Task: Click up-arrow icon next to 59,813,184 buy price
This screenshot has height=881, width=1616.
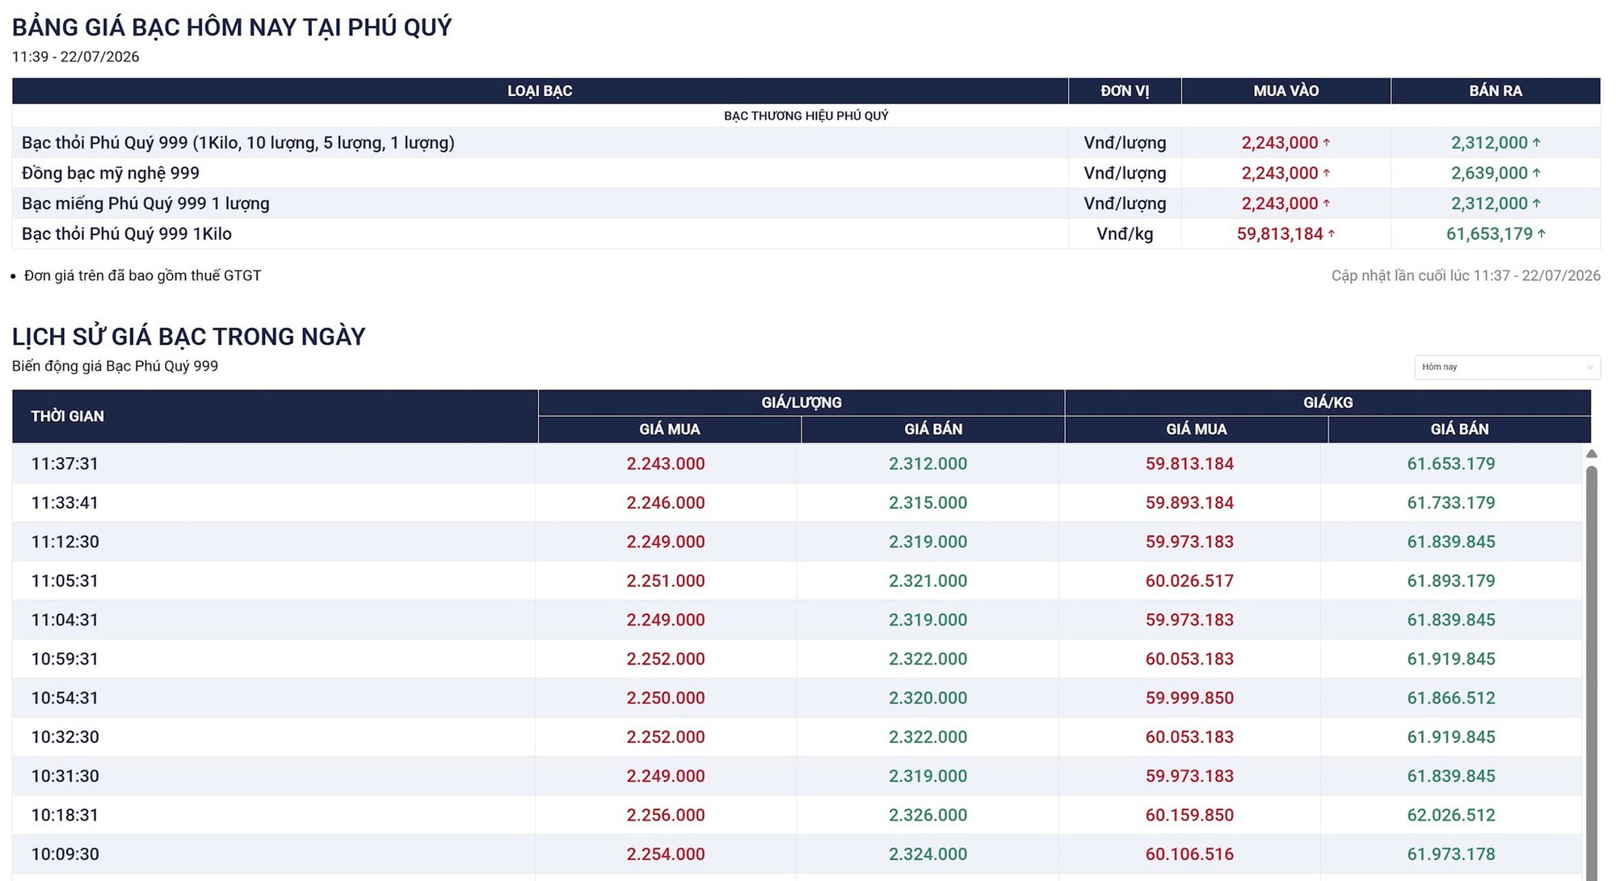Action: click(1332, 234)
